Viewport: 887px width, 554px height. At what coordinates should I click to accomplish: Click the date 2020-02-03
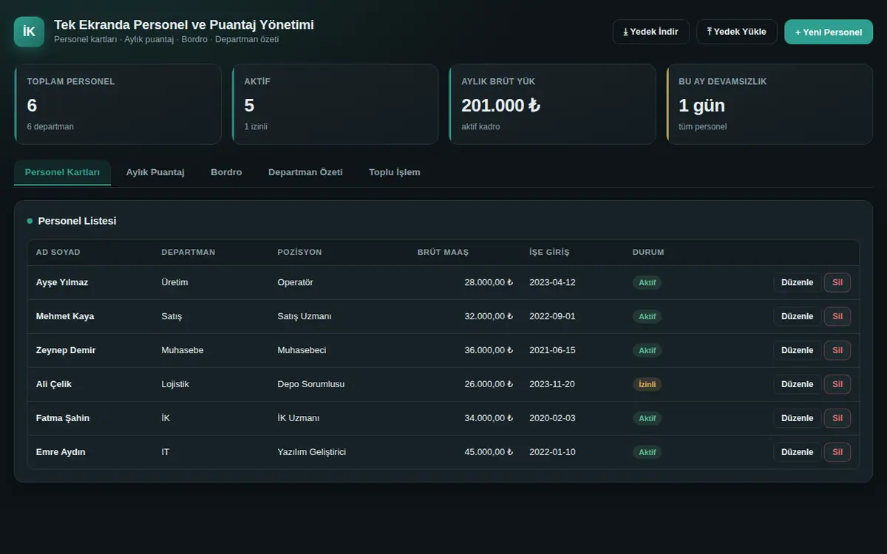pyautogui.click(x=552, y=418)
